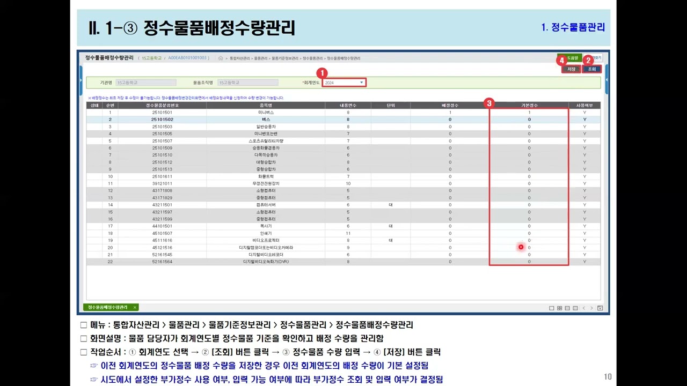Switch to single-window layout icon
The width and height of the screenshot is (687, 386).
coord(552,308)
